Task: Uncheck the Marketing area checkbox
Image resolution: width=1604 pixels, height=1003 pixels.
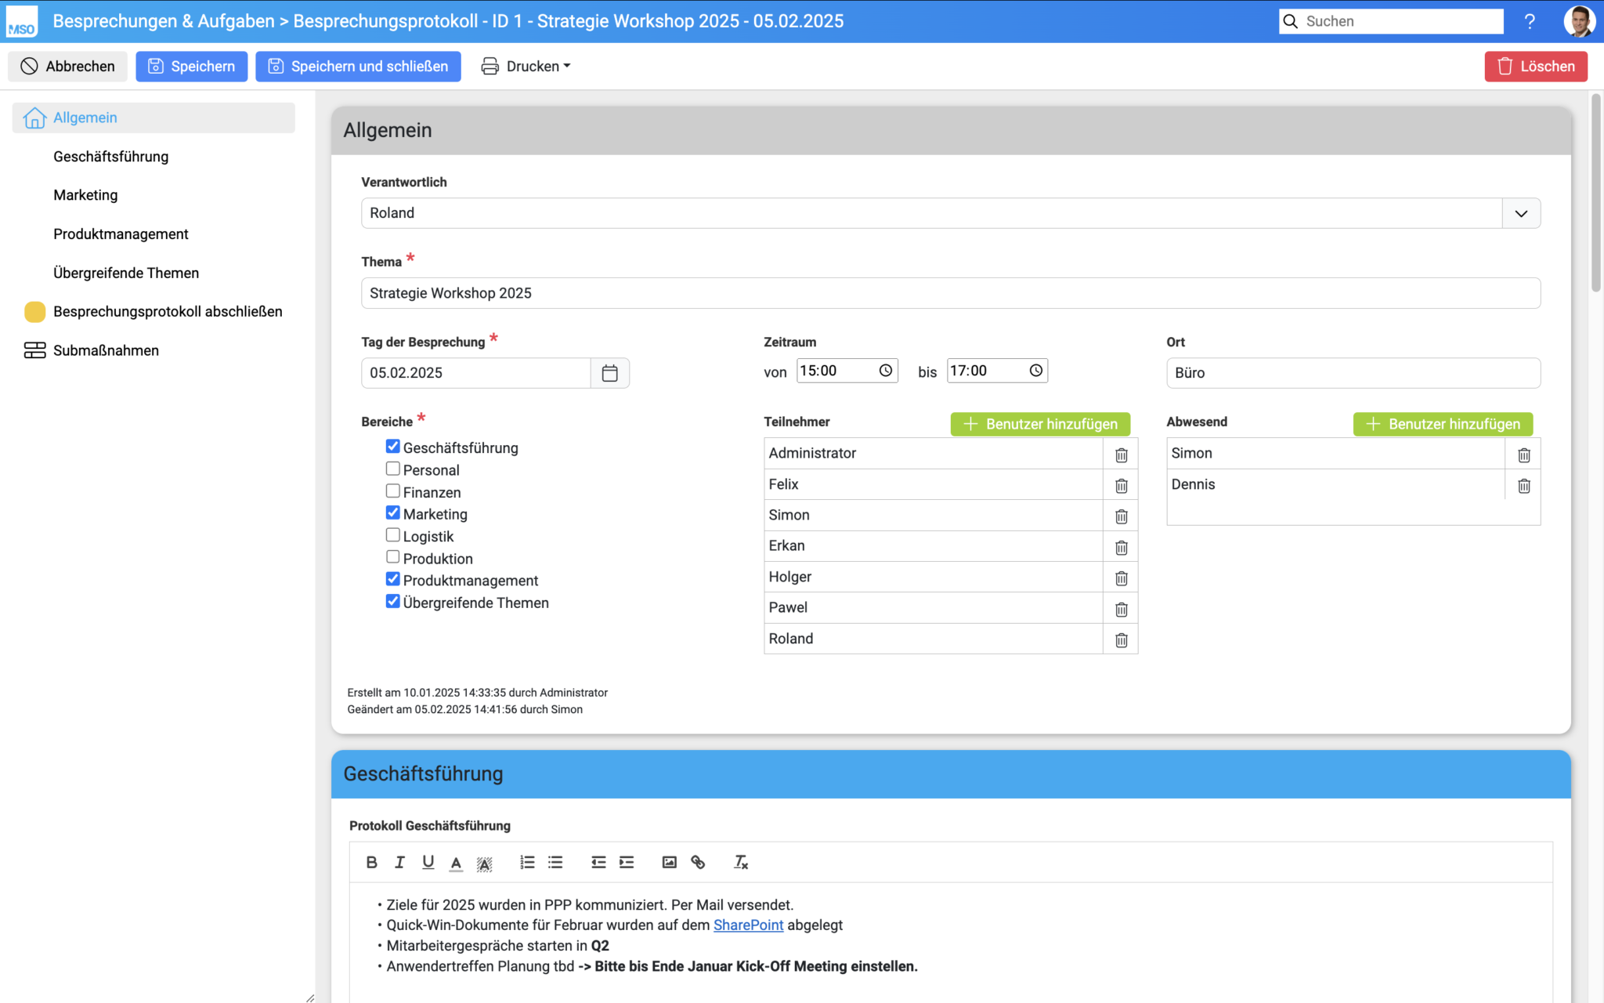Action: 393,512
